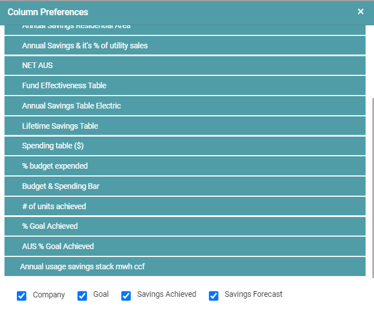Select the Spending table ($) row

click(185, 146)
